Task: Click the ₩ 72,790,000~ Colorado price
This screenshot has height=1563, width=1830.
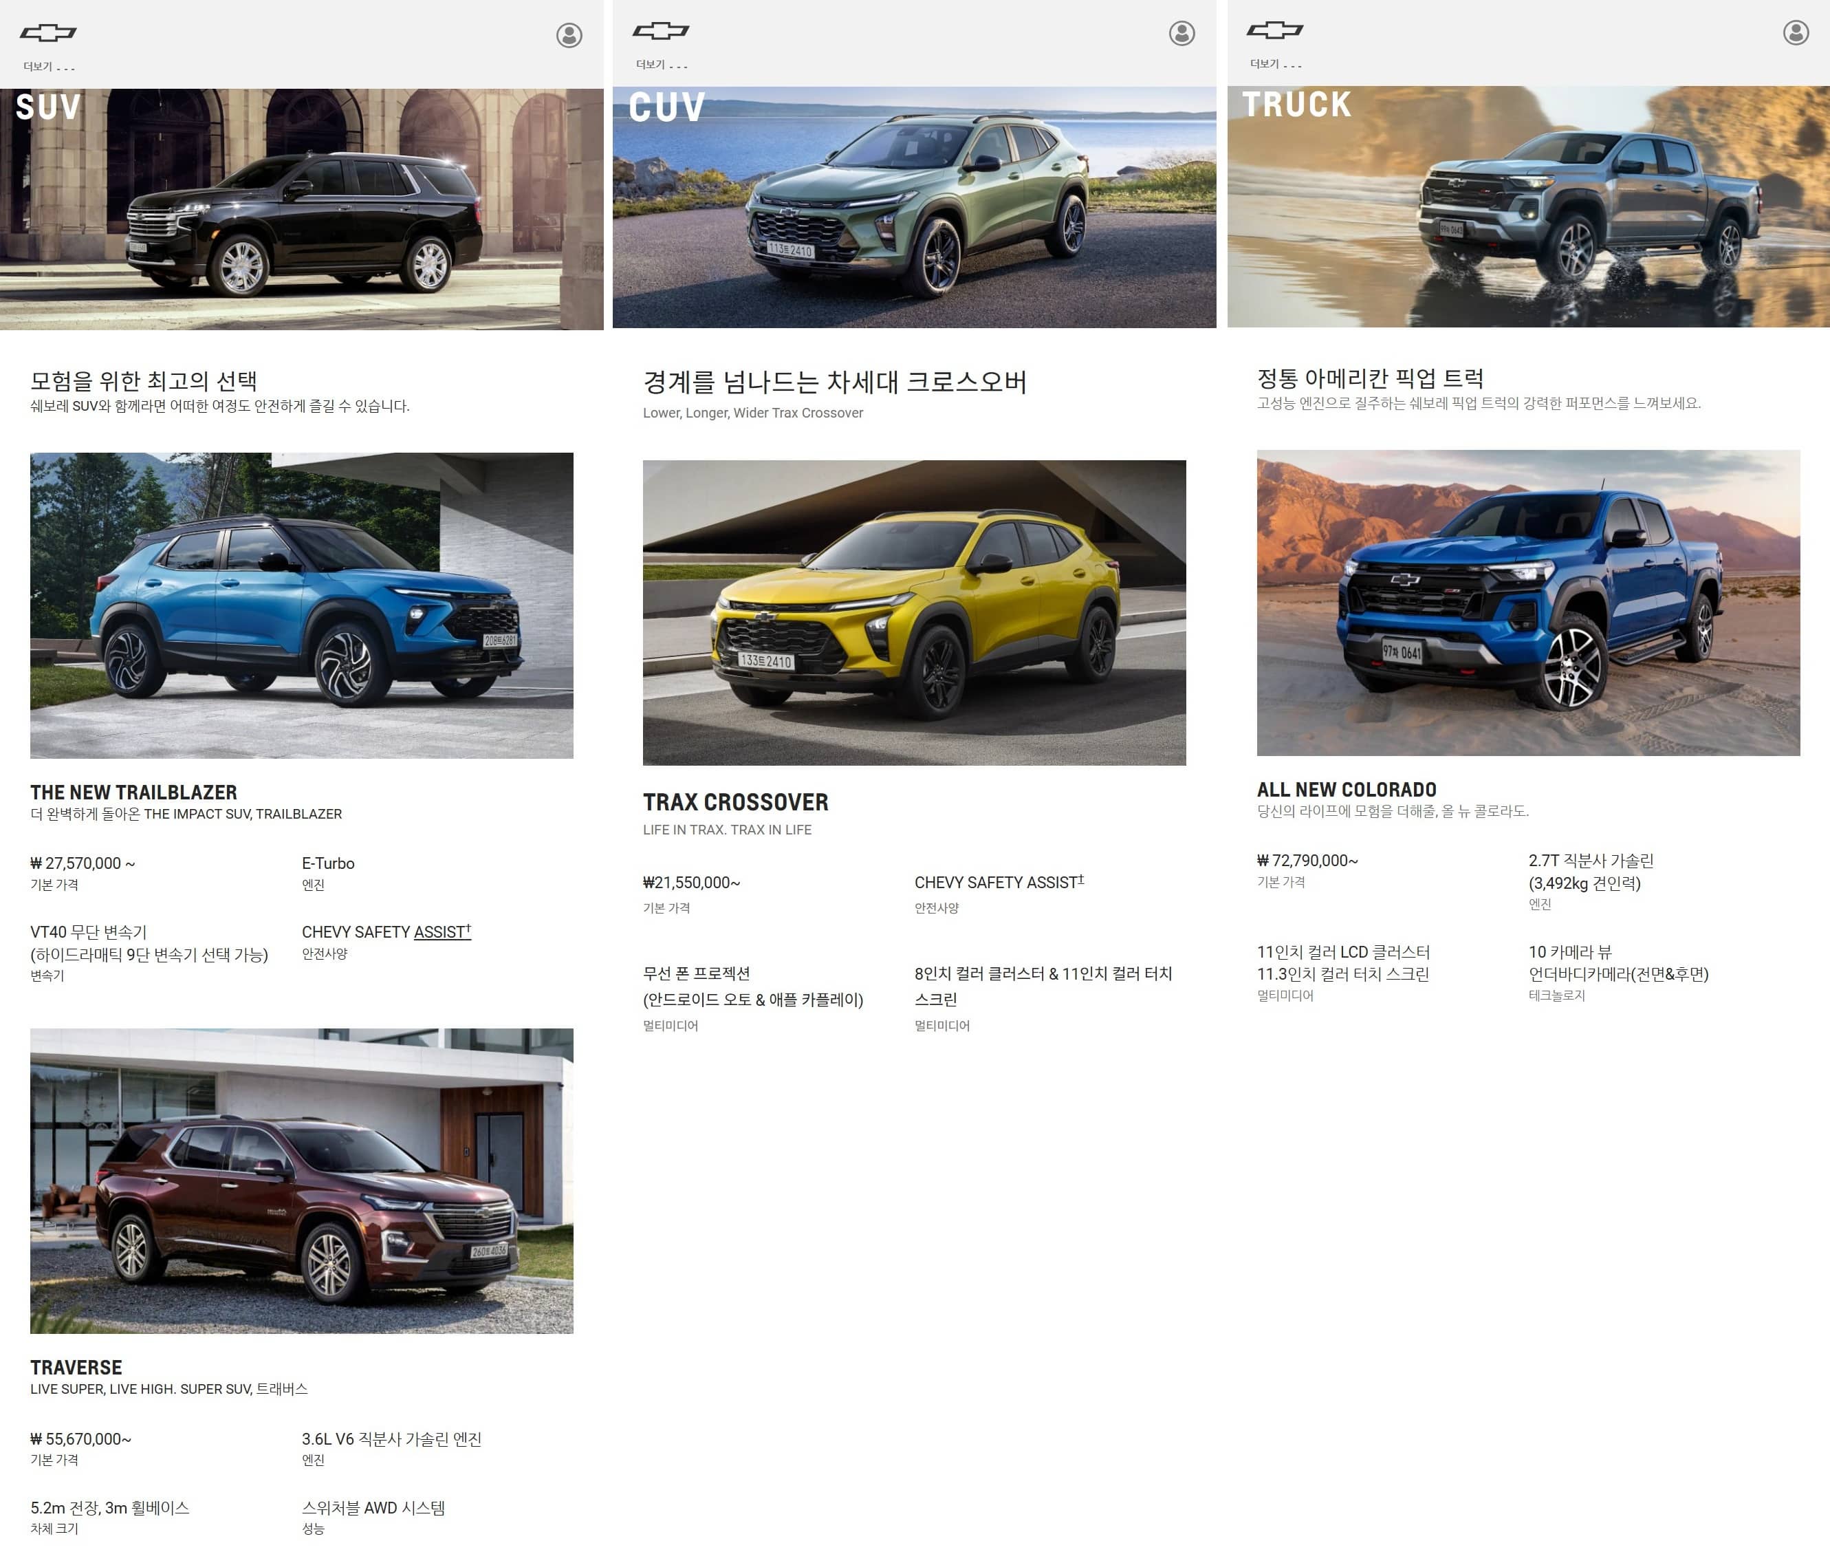Action: click(x=1307, y=861)
